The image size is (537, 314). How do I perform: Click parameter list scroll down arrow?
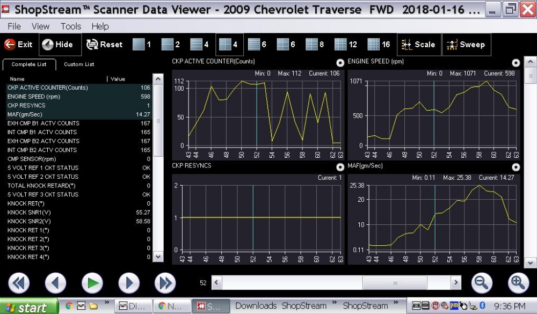pos(158,257)
